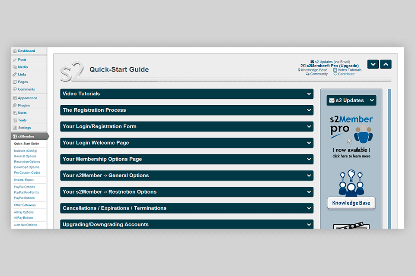Image resolution: width=415 pixels, height=276 pixels.
Task: Expand Your Membership Options Page section
Action: pos(187,159)
